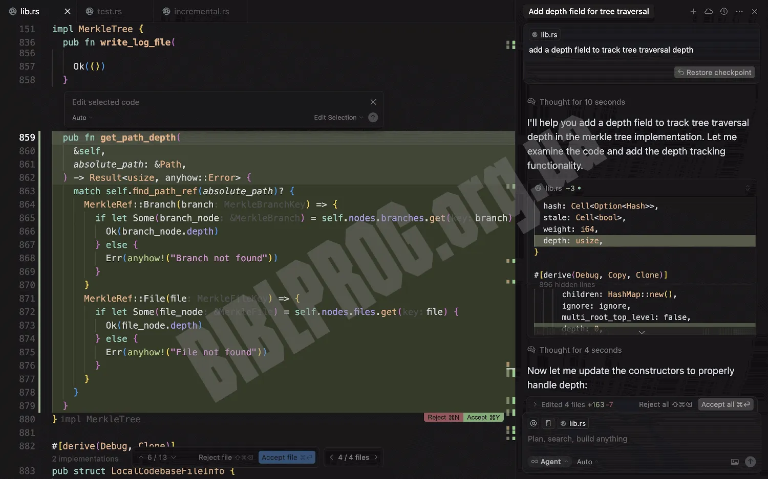This screenshot has width=768, height=479.
Task: Start a new chat with the plus icon
Action: (693, 11)
